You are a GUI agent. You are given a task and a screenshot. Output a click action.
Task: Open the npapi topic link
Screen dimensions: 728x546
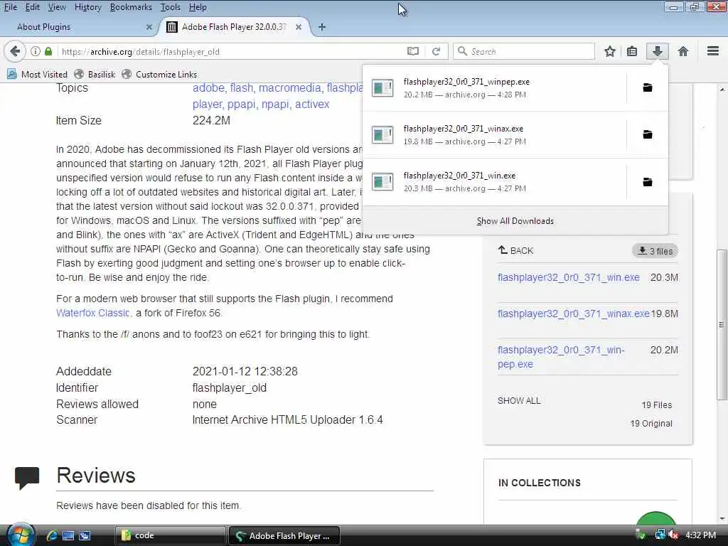pos(275,104)
